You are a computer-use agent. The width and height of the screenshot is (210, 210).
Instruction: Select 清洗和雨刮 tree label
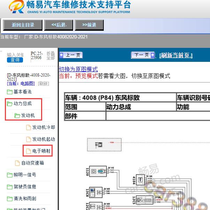(25, 198)
